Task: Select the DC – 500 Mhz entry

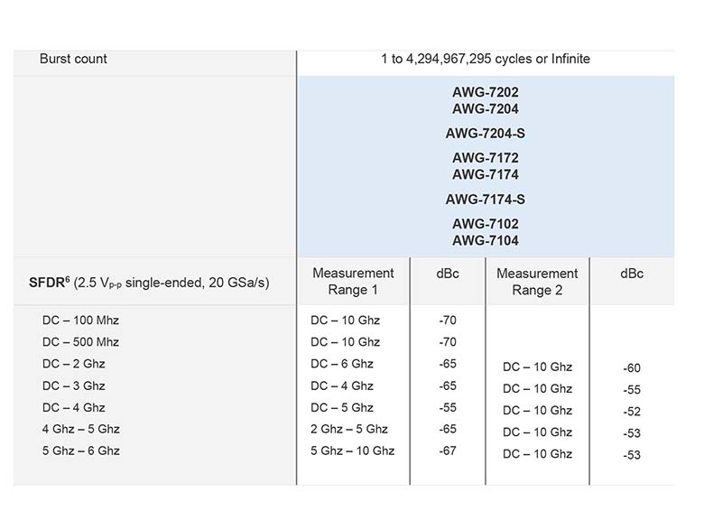Action: (80, 342)
